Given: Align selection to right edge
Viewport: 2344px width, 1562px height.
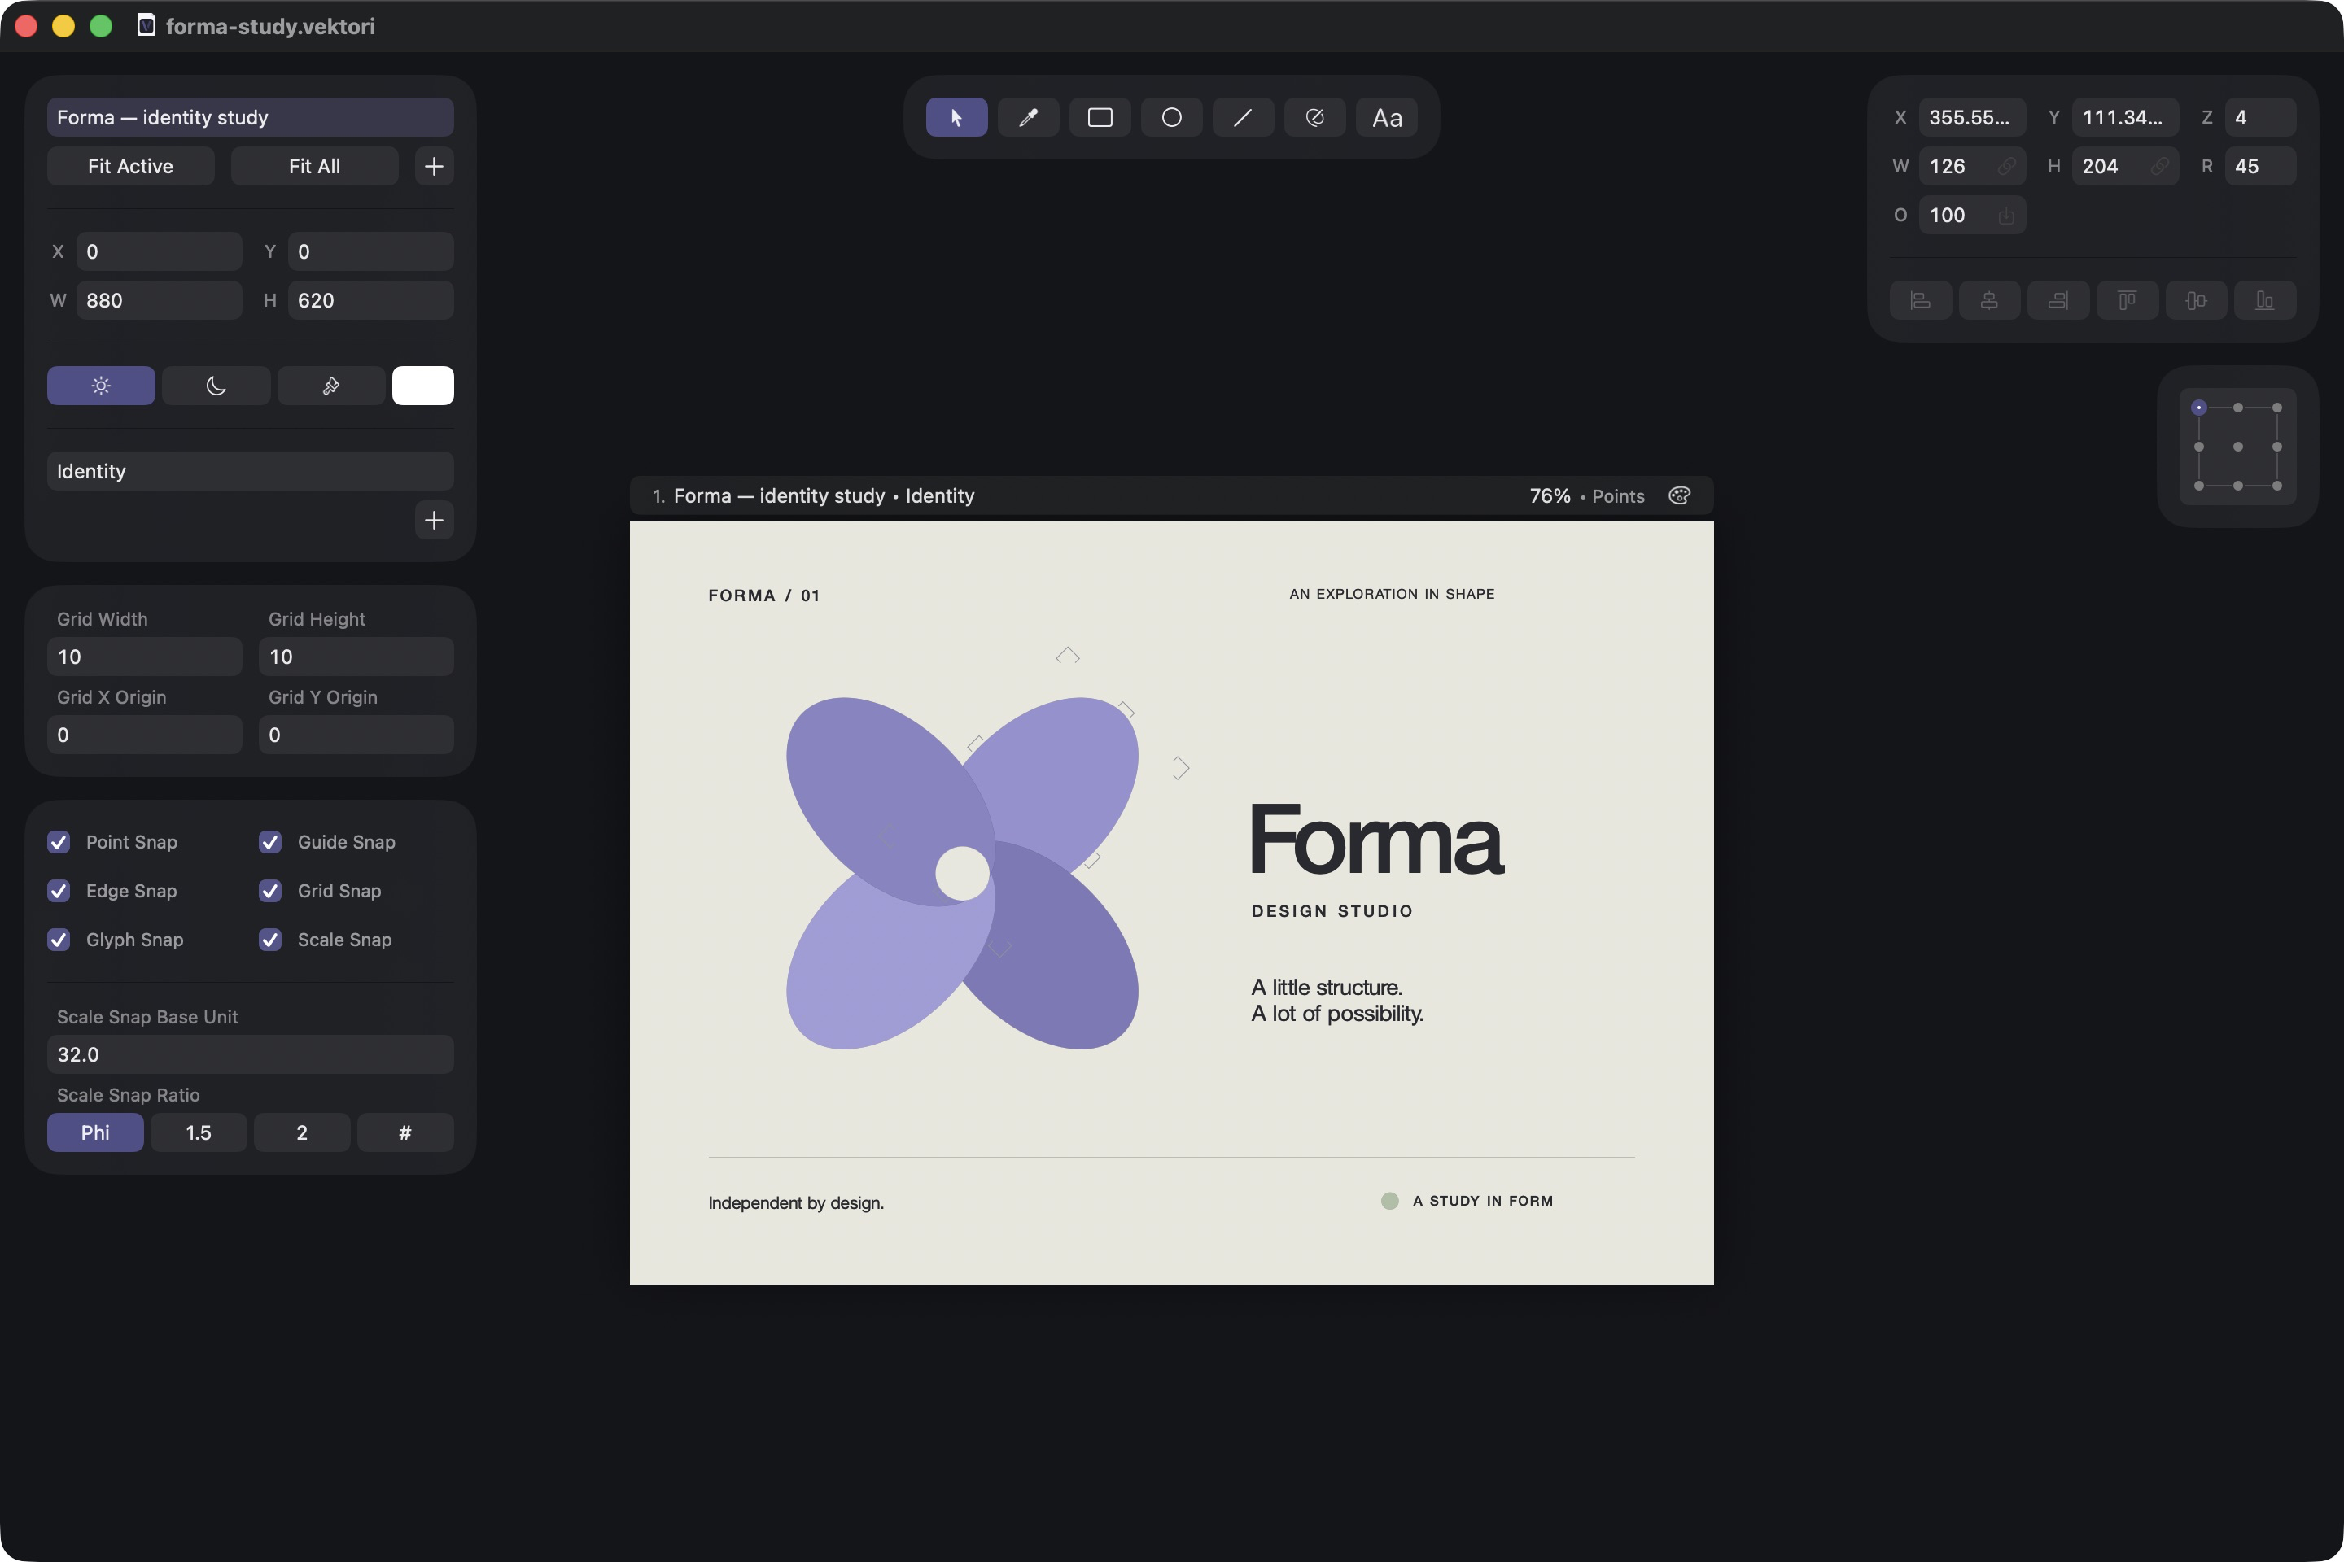Looking at the screenshot, I should point(2058,300).
